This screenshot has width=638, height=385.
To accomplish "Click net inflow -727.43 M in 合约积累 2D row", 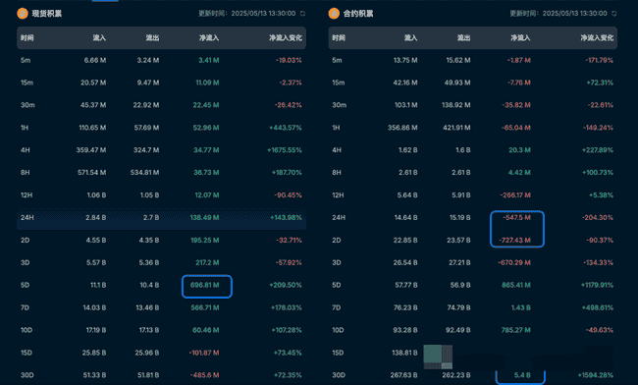I will [x=514, y=240].
